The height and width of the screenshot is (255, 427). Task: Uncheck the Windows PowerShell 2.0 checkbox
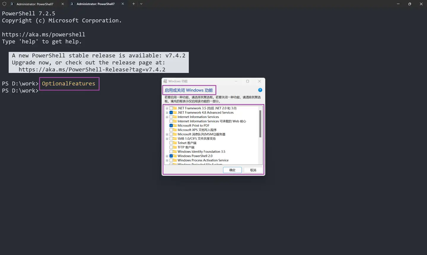[x=171, y=156]
